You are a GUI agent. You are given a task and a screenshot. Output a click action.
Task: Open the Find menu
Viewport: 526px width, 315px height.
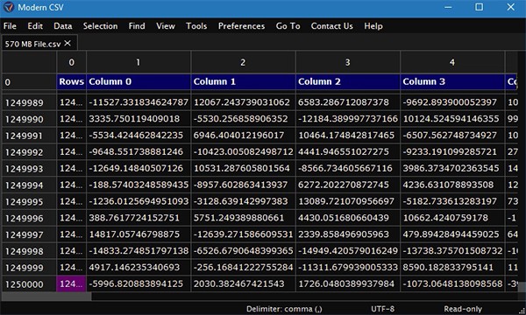(137, 26)
